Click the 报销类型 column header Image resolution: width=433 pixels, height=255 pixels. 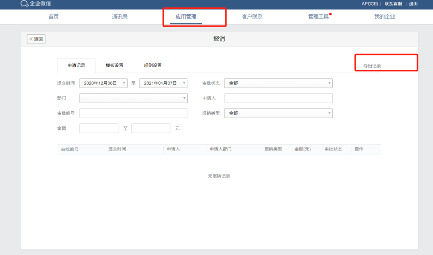click(x=273, y=149)
